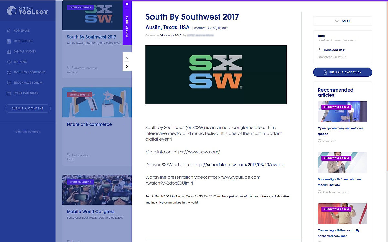Click the vertical Event Calendar tab label
The height and width of the screenshot is (242, 388).
[x=127, y=27]
